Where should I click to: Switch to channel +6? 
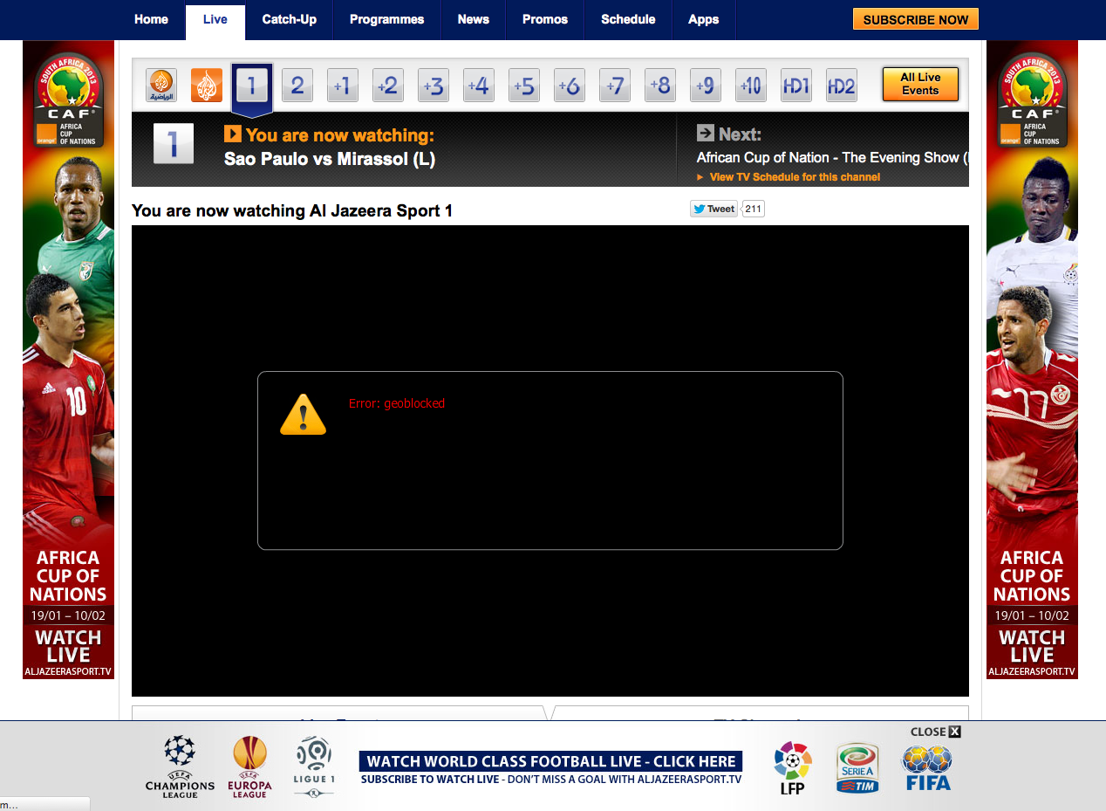click(570, 86)
